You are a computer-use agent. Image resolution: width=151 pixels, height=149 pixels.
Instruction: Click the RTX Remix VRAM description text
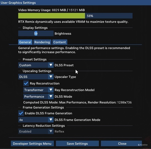(73, 22)
